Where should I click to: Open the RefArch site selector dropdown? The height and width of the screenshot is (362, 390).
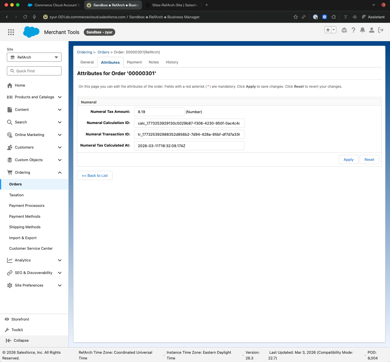[x=34, y=57]
